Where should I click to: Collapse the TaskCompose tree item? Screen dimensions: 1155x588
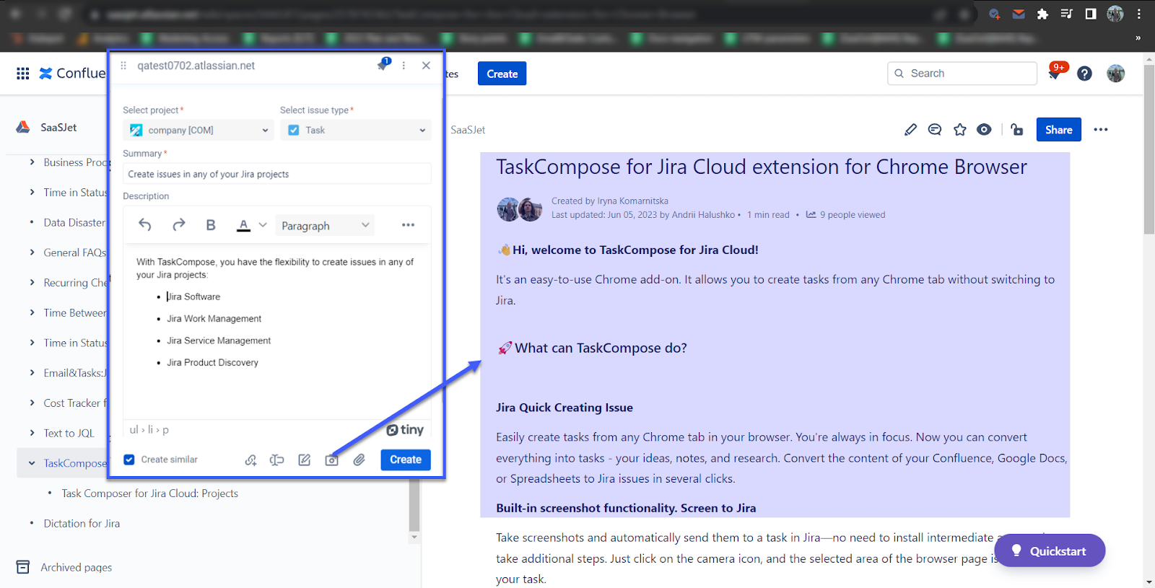coord(32,463)
